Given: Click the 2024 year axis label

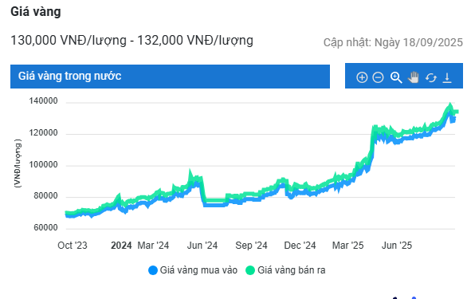Looking at the screenshot, I should coord(121,246).
